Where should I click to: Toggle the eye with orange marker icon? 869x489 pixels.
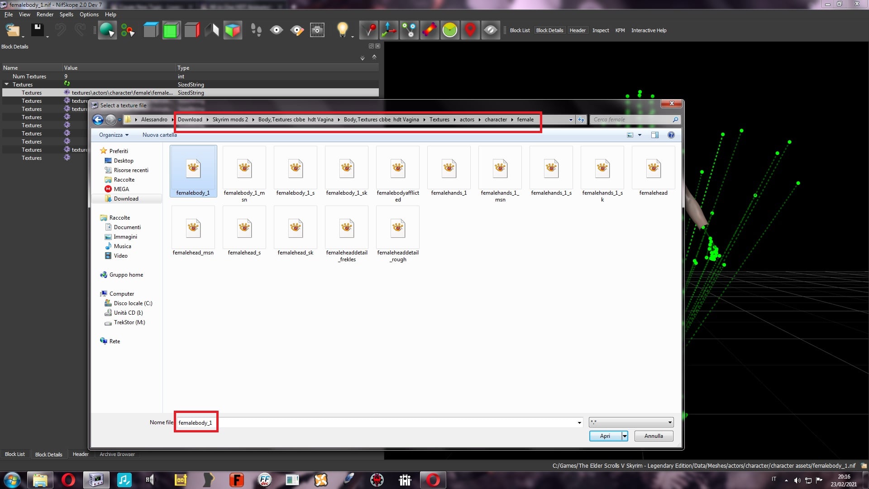coord(297,30)
